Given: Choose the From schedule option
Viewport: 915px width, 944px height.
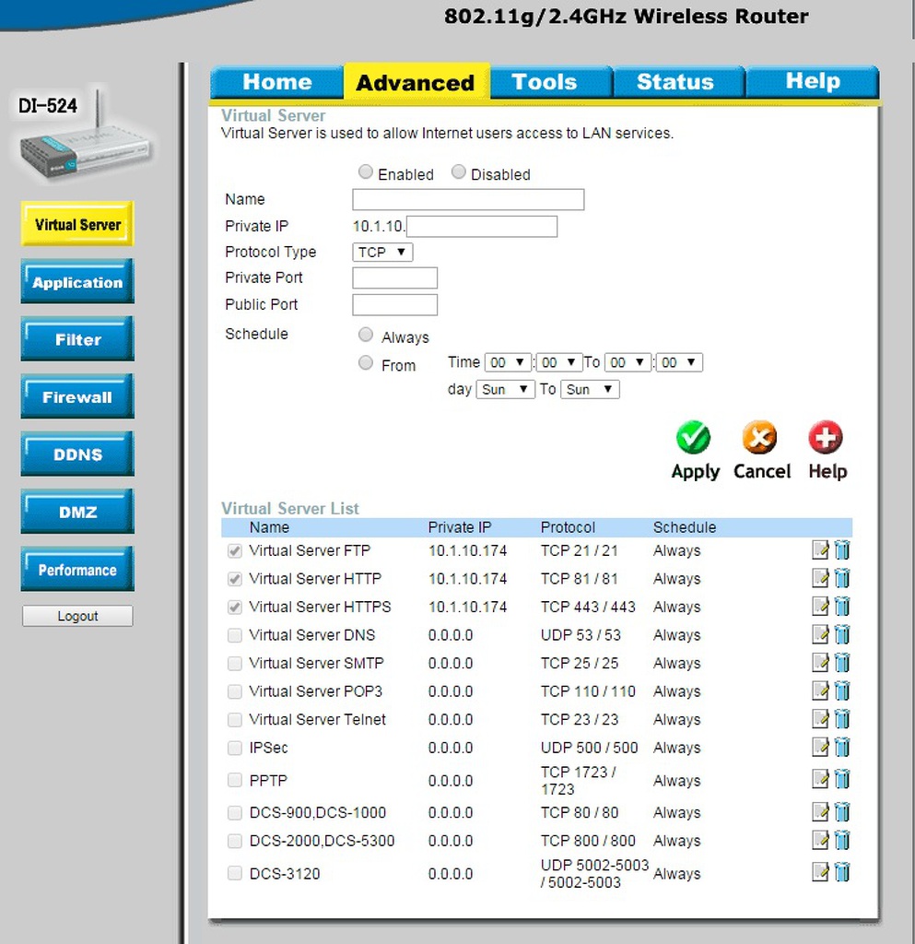Looking at the screenshot, I should [365, 362].
